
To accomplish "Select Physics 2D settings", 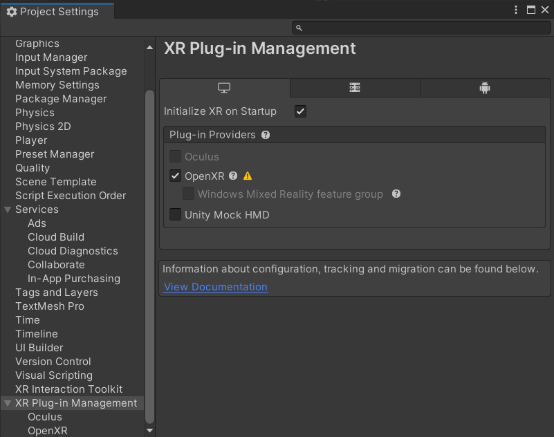I will (x=43, y=126).
